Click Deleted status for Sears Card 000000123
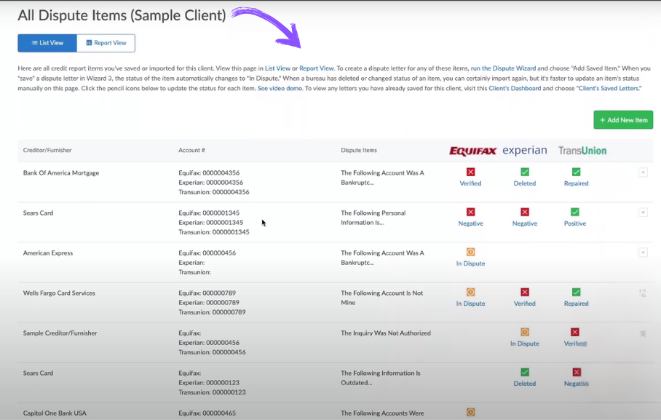The width and height of the screenshot is (661, 420). pos(524,384)
